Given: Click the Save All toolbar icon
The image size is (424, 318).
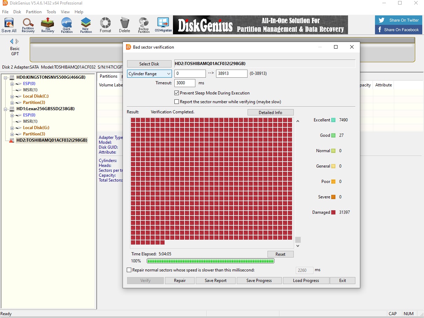Looking at the screenshot, I should point(9,25).
